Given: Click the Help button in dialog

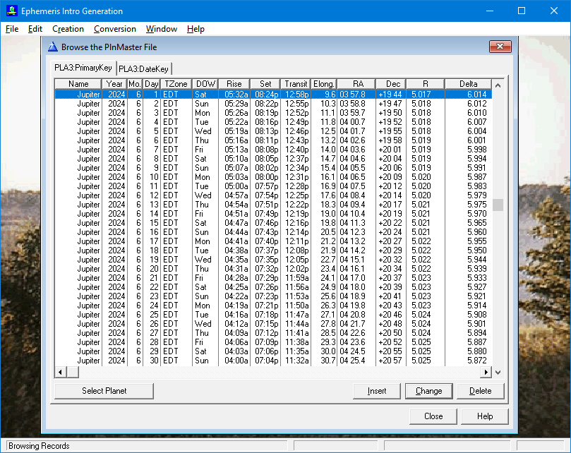Looking at the screenshot, I should (x=485, y=416).
